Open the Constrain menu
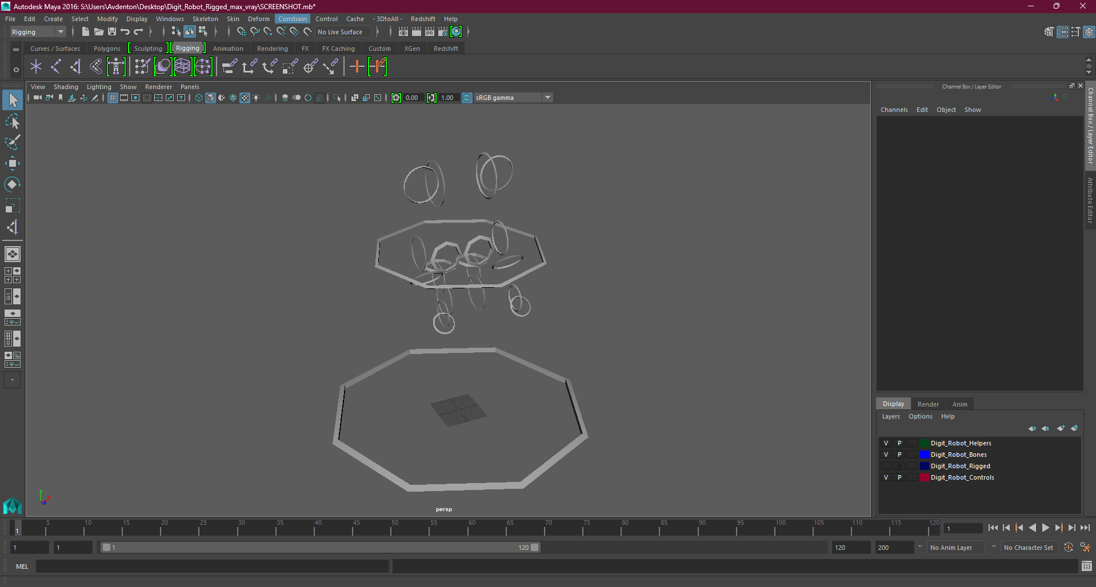This screenshot has width=1096, height=587. click(293, 19)
